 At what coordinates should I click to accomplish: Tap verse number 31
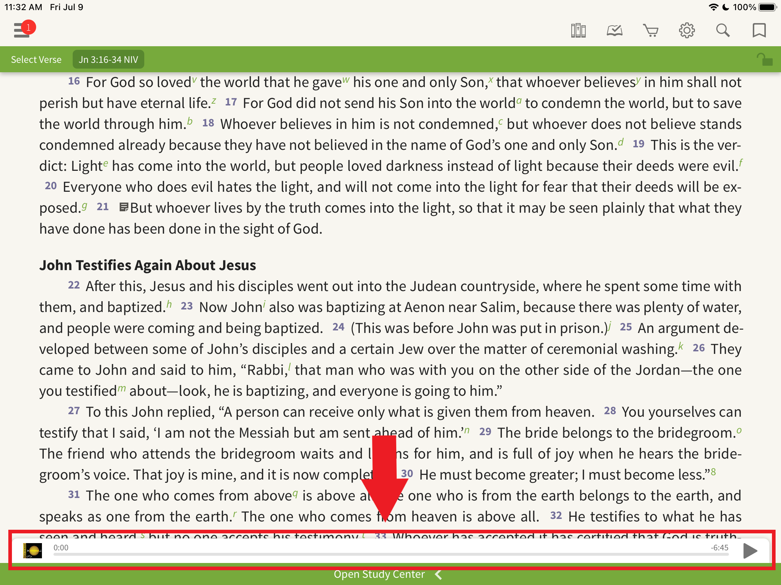pyautogui.click(x=74, y=495)
